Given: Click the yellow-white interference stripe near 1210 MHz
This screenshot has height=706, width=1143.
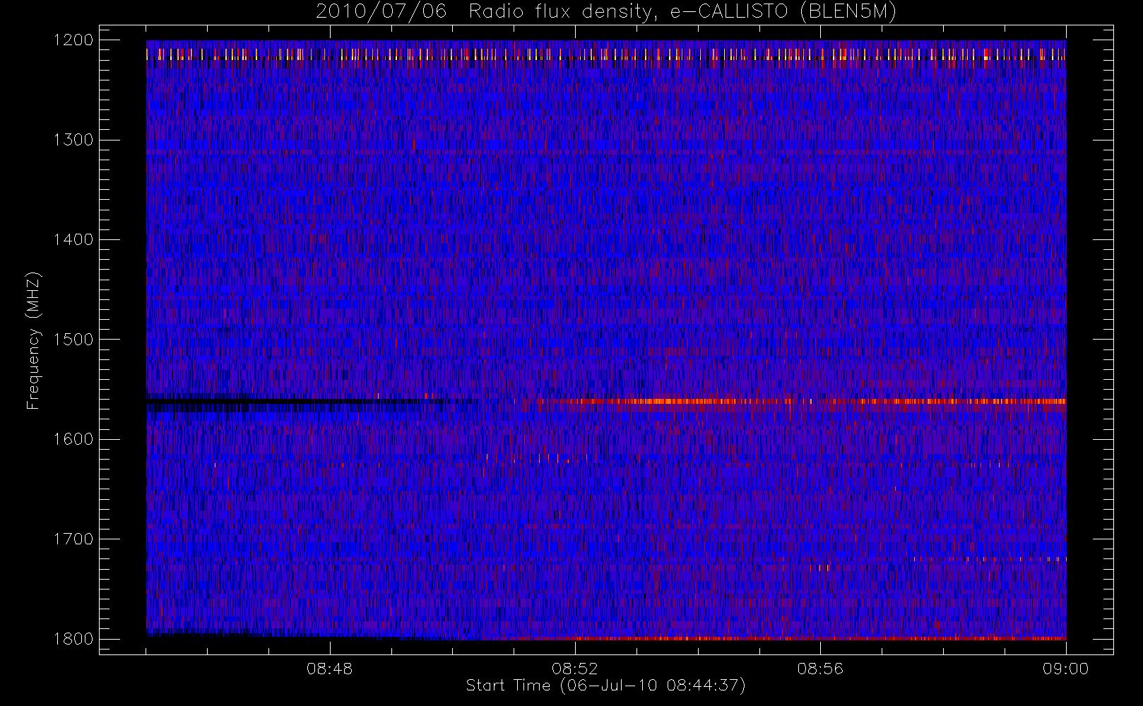Looking at the screenshot, I should 606,54.
